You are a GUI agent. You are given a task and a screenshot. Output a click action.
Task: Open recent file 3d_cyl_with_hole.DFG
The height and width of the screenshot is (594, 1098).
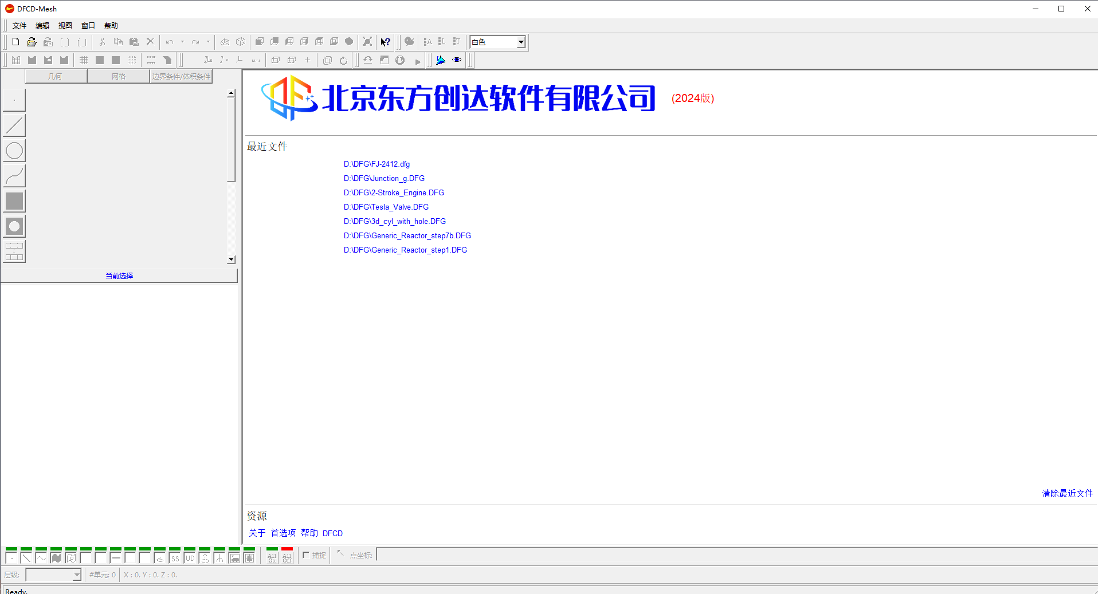[394, 221]
